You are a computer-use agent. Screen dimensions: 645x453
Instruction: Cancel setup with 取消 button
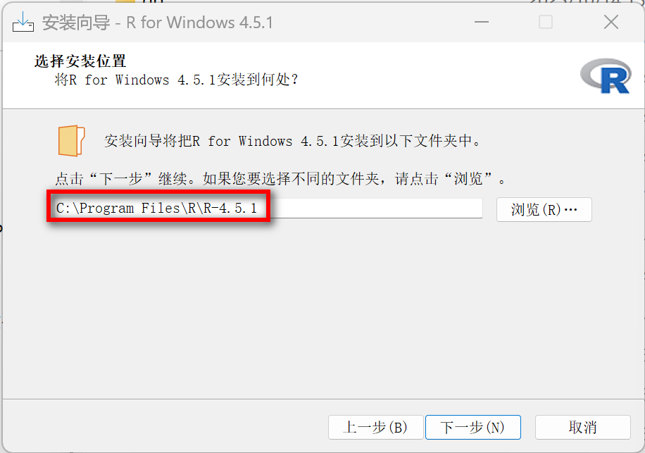582,427
